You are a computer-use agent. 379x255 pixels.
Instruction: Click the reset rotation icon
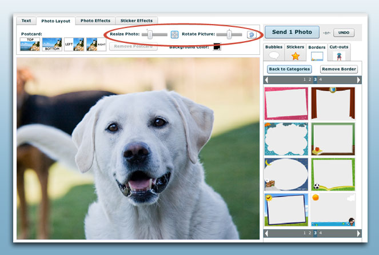click(x=252, y=35)
